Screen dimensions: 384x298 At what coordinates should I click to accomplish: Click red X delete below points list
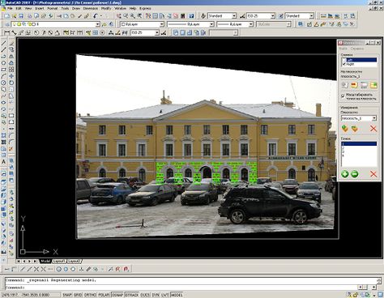pos(373,174)
